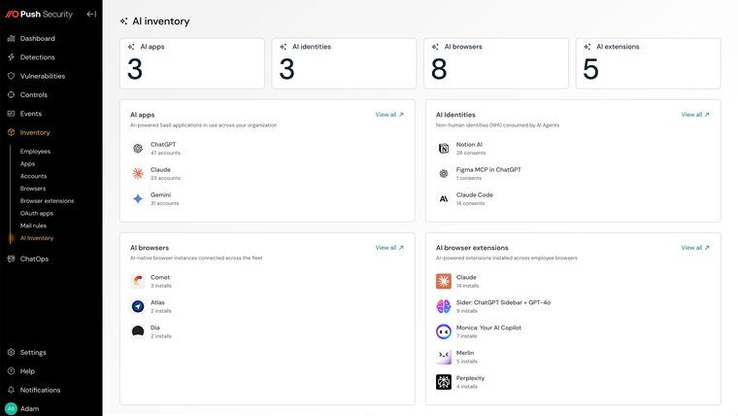
Task: Click the Claude app icon in AI apps
Action: tap(138, 173)
